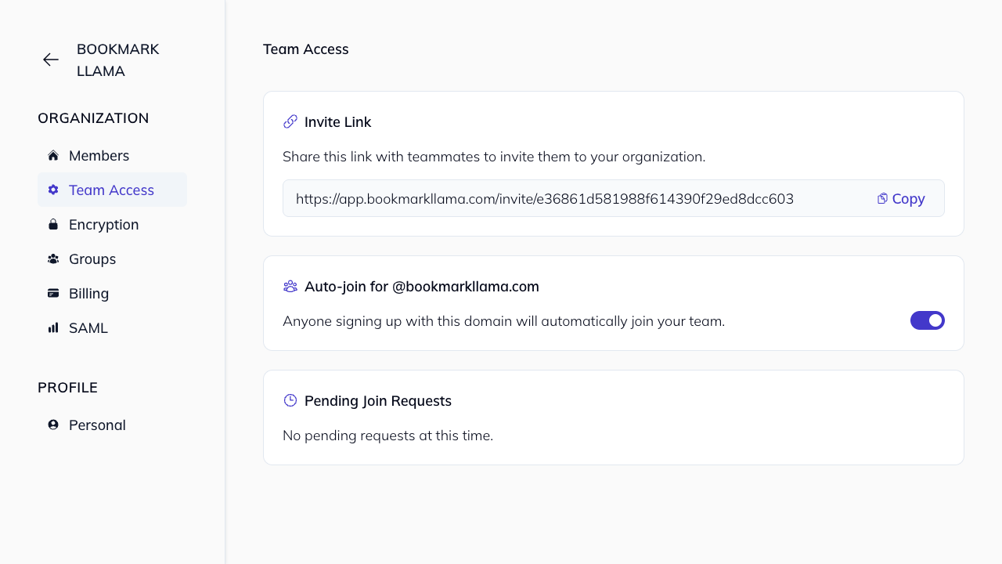
Task: Select the gear icon next to Team Access
Action: [52, 190]
